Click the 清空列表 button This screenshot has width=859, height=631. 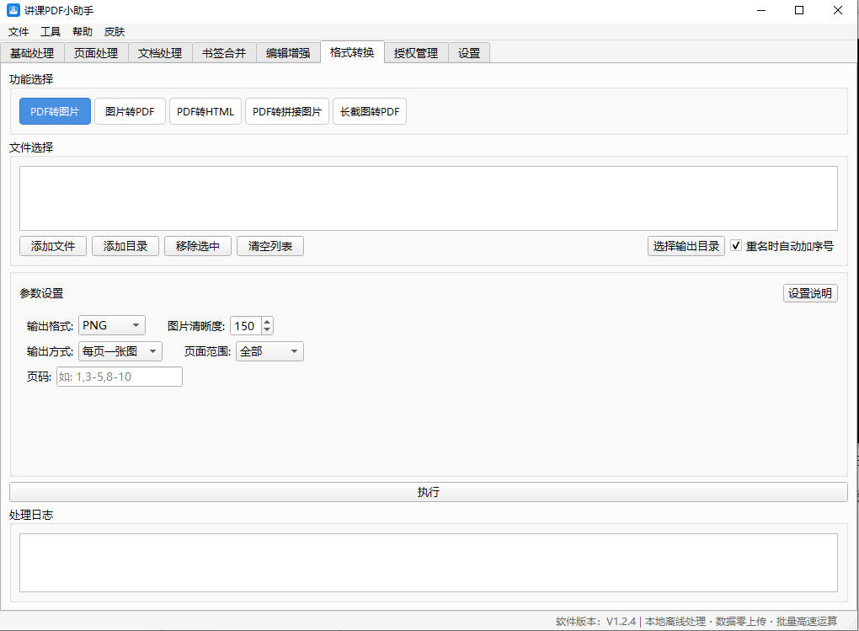pos(270,246)
